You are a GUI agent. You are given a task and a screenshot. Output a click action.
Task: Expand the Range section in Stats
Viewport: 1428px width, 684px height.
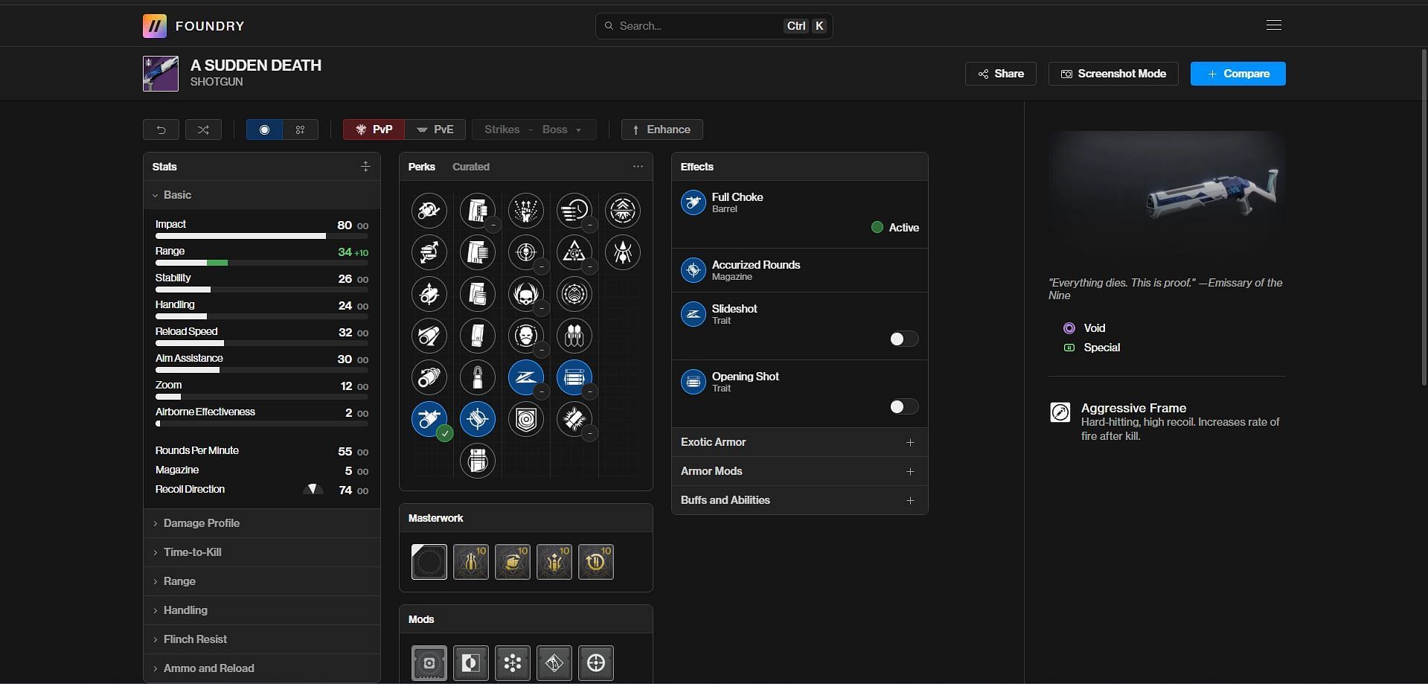(x=261, y=581)
